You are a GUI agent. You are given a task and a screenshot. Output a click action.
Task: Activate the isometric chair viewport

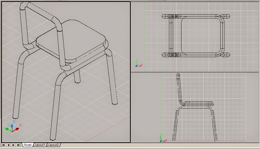(x=66, y=72)
